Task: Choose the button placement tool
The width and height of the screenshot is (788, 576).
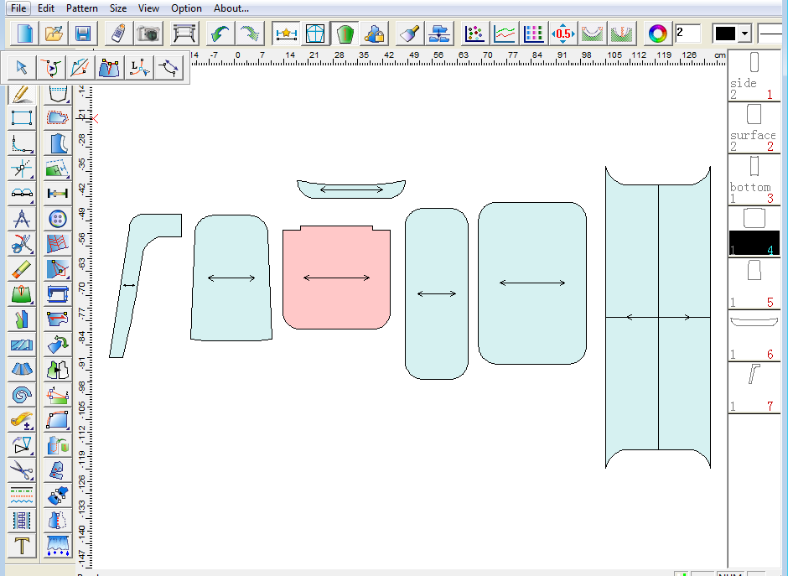Action: pyautogui.click(x=57, y=219)
